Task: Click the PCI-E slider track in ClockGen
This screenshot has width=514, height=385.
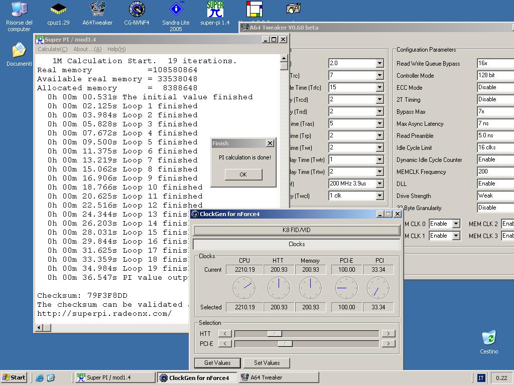Action: click(x=307, y=344)
